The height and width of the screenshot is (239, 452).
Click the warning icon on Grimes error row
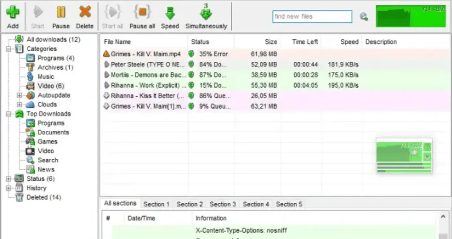(106, 54)
